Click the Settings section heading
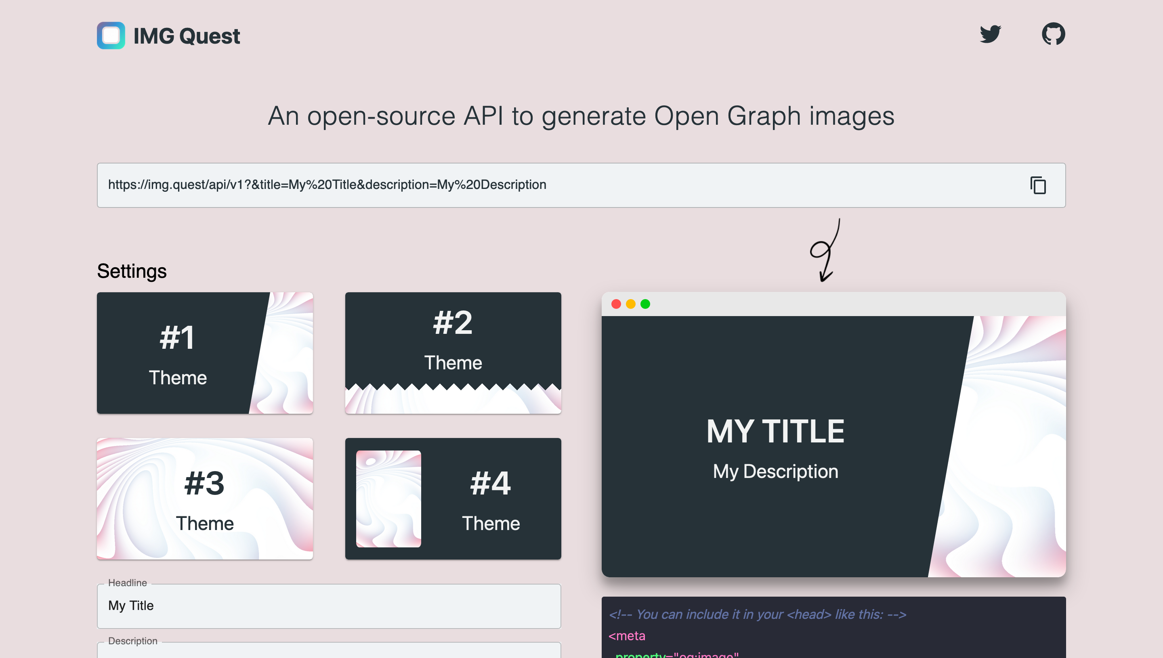The image size is (1163, 658). pyautogui.click(x=132, y=271)
